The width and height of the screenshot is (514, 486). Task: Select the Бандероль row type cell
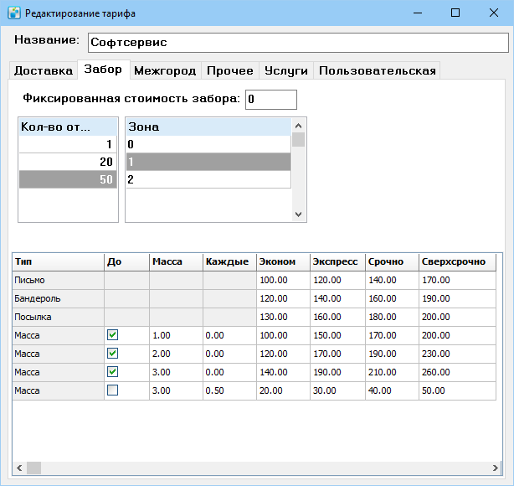(x=59, y=298)
